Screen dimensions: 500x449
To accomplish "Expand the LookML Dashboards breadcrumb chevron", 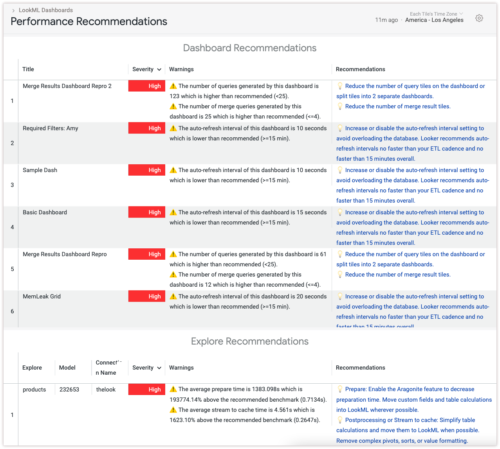I will tap(13, 11).
